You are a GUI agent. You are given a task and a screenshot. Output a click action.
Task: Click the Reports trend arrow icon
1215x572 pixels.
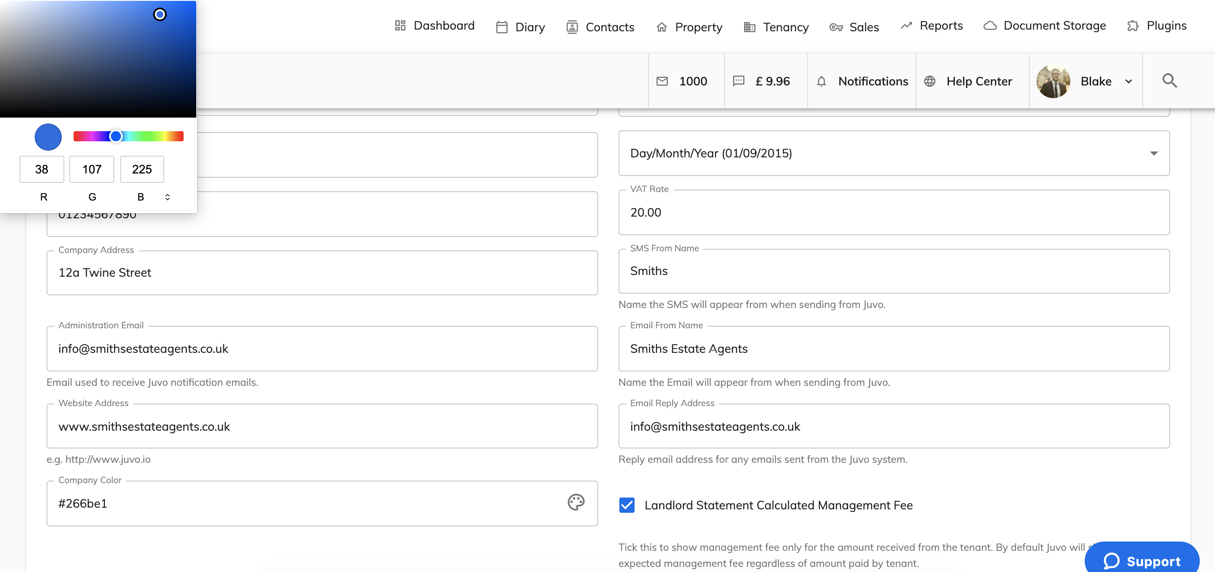(x=907, y=25)
